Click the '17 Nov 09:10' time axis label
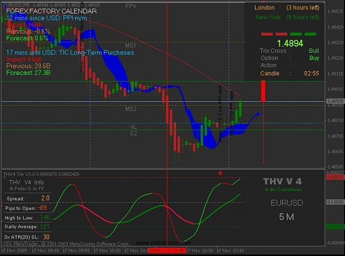The width and height of the screenshot is (345, 256). coord(45,250)
